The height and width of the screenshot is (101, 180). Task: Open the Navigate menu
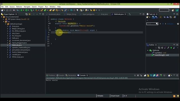tap(27, 7)
